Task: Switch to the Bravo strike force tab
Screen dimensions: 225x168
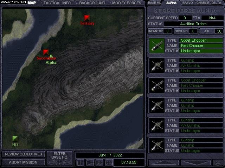Action: (187, 3)
